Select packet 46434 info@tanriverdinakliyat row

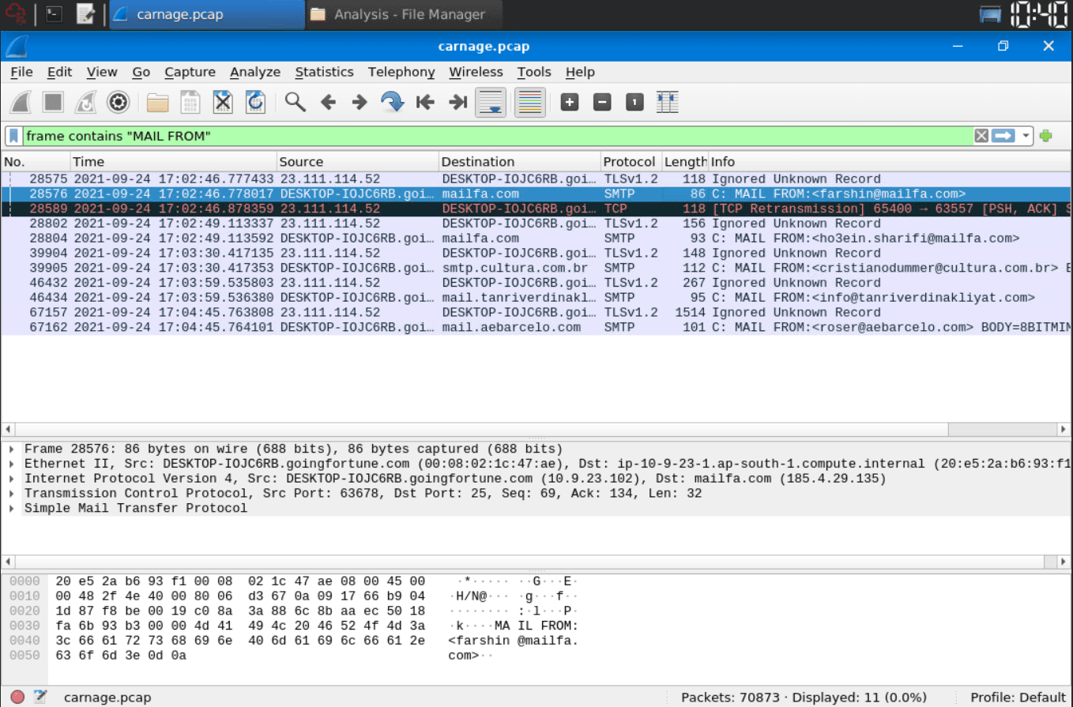coord(536,298)
